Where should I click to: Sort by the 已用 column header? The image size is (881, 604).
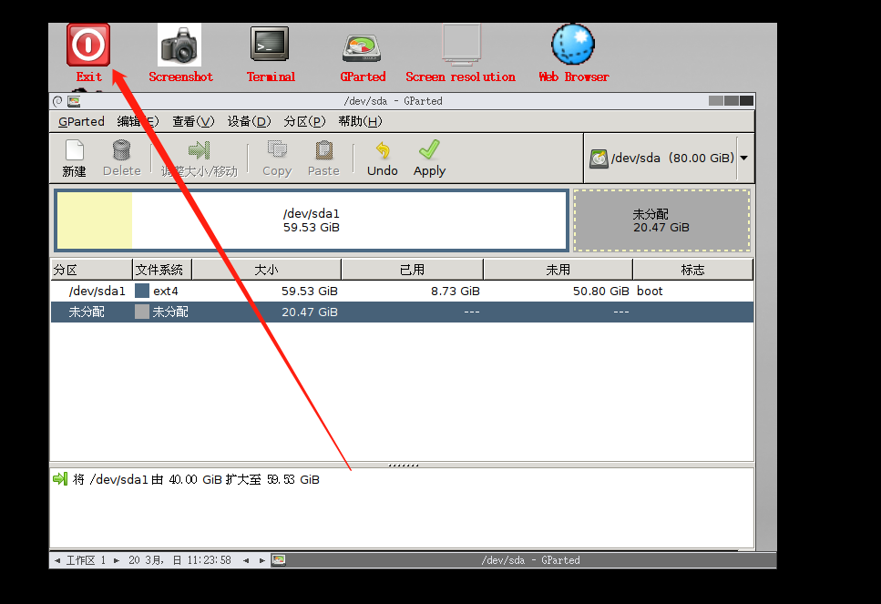(x=412, y=270)
